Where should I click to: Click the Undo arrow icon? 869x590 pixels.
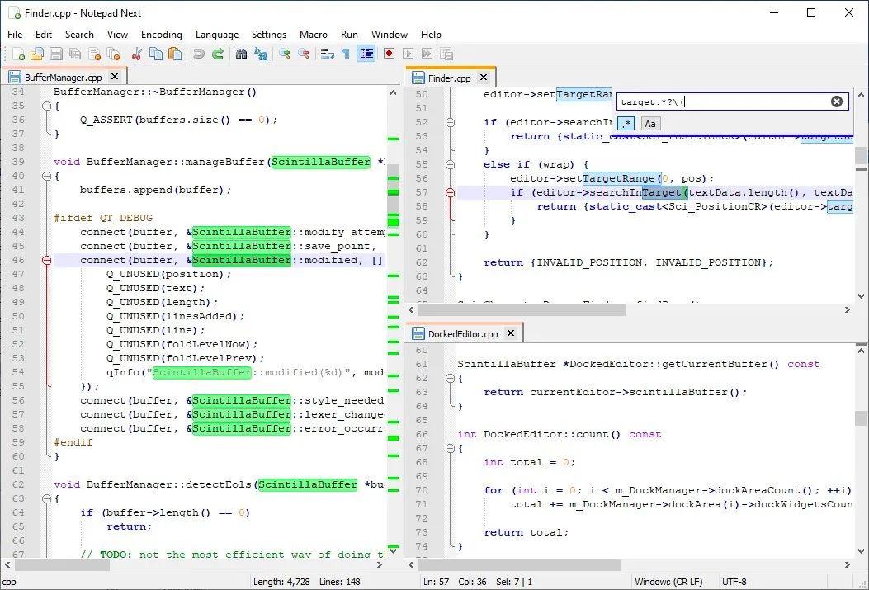click(x=198, y=54)
